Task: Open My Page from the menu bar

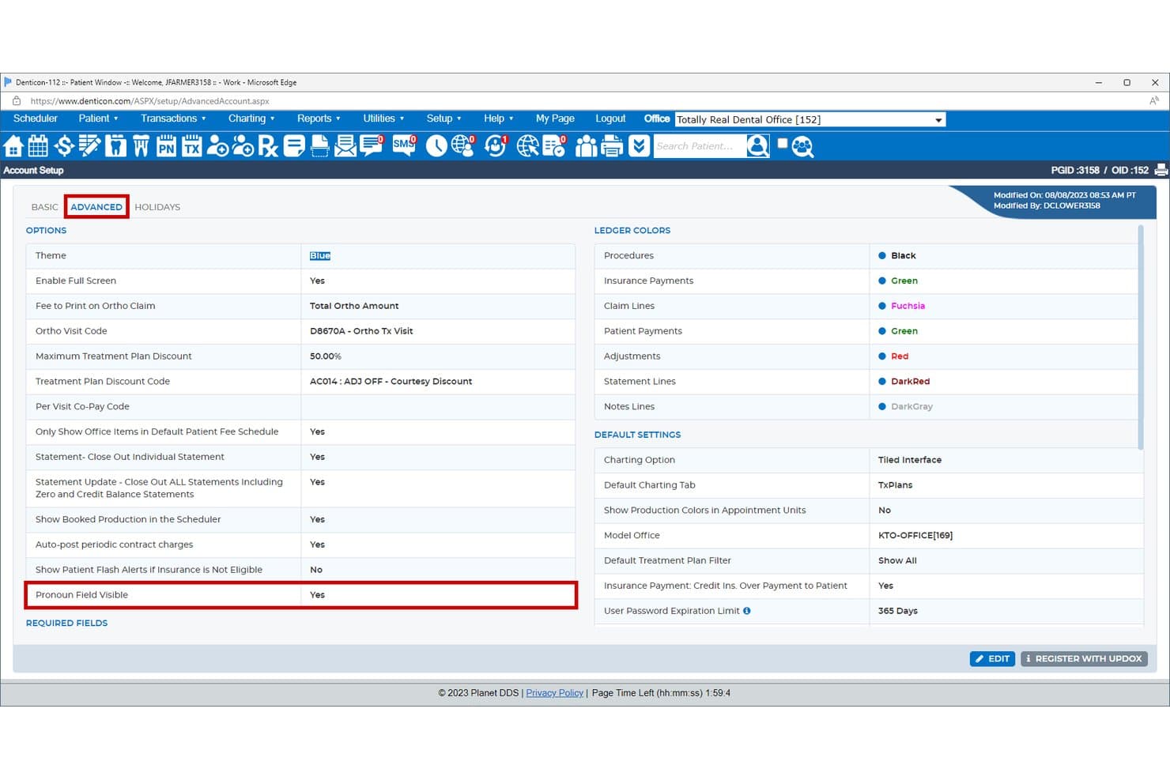Action: [555, 119]
